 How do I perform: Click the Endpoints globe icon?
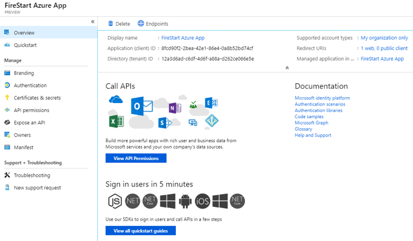pyautogui.click(x=141, y=23)
